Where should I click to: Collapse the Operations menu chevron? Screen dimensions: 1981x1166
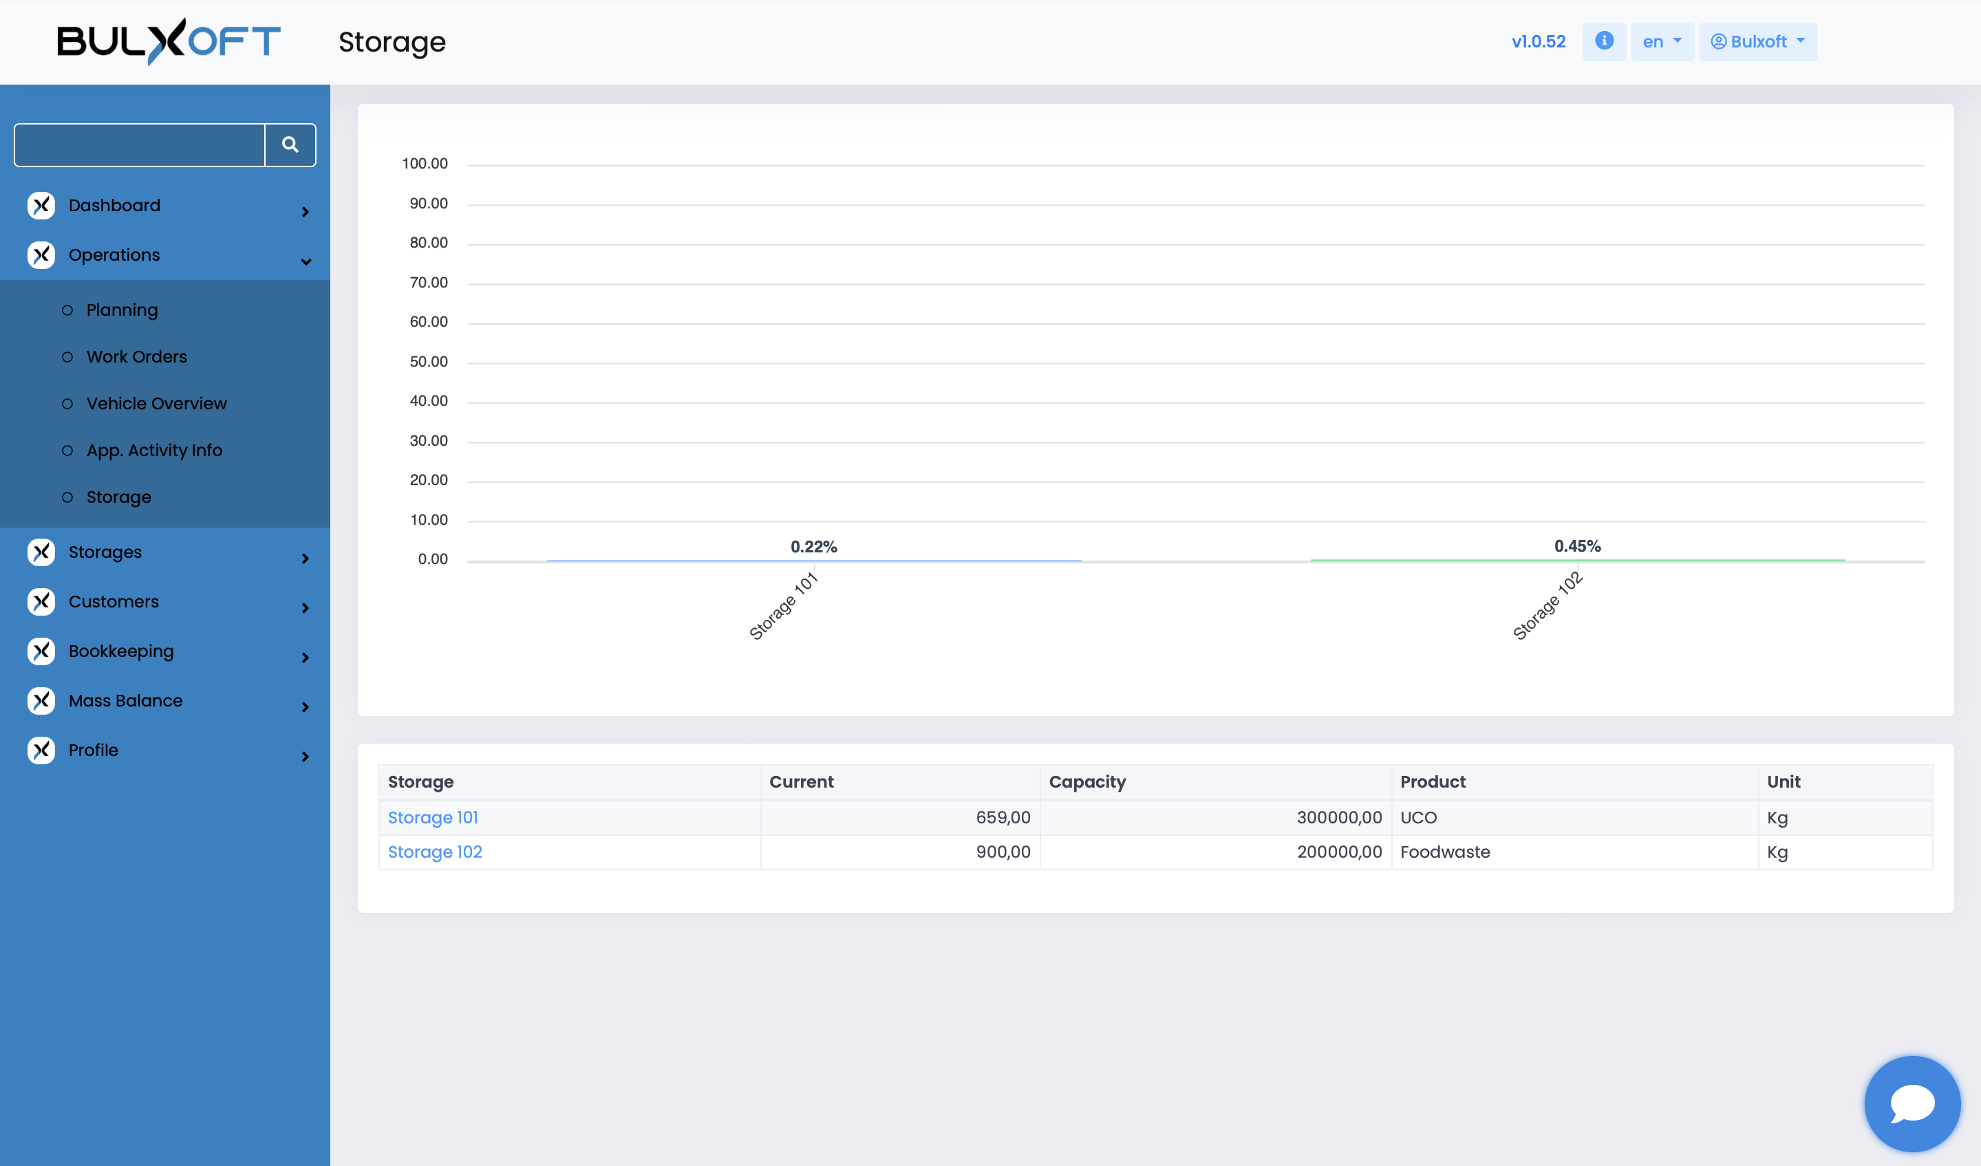306,261
